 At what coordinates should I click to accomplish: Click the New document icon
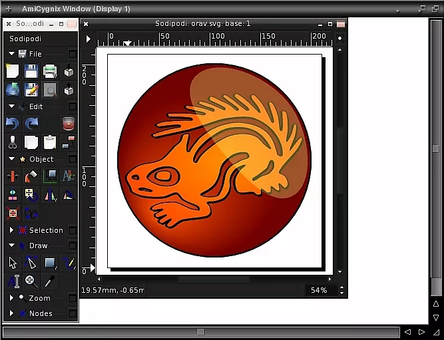(12, 71)
